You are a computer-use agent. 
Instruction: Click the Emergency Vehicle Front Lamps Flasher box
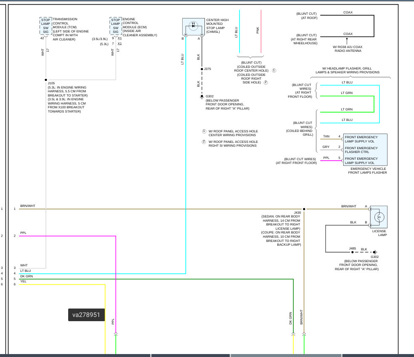(365, 150)
